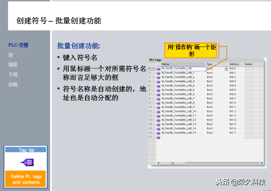271x191 pixels.
Task: Toggle Retain checkbox for M_Feedb_Turntable_Left_11
Action: coord(256,116)
